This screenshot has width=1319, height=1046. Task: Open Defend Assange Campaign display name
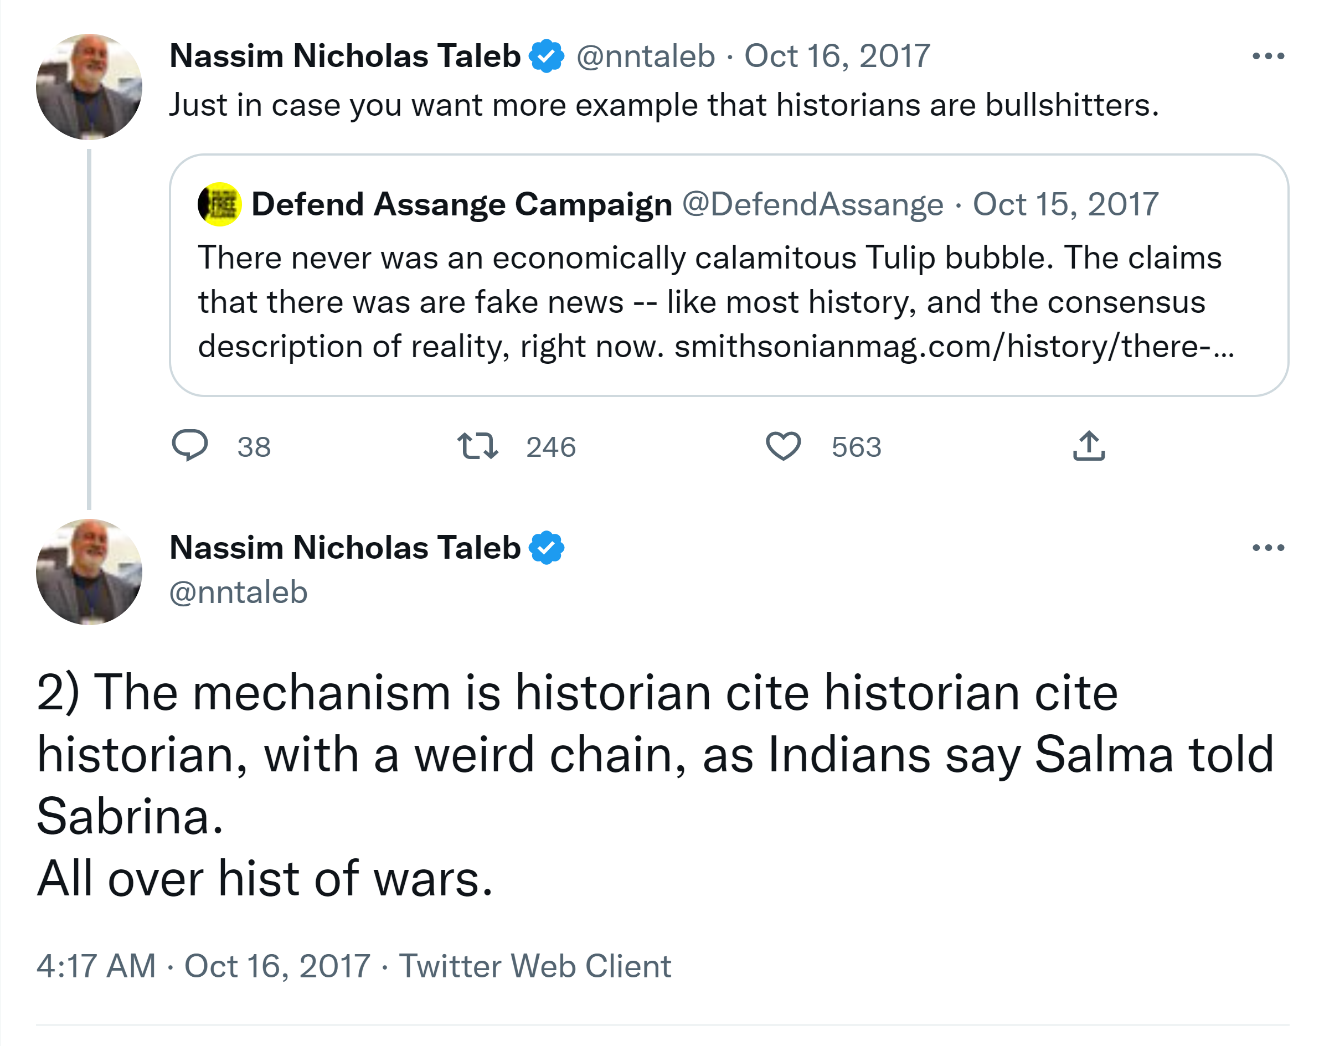click(462, 204)
